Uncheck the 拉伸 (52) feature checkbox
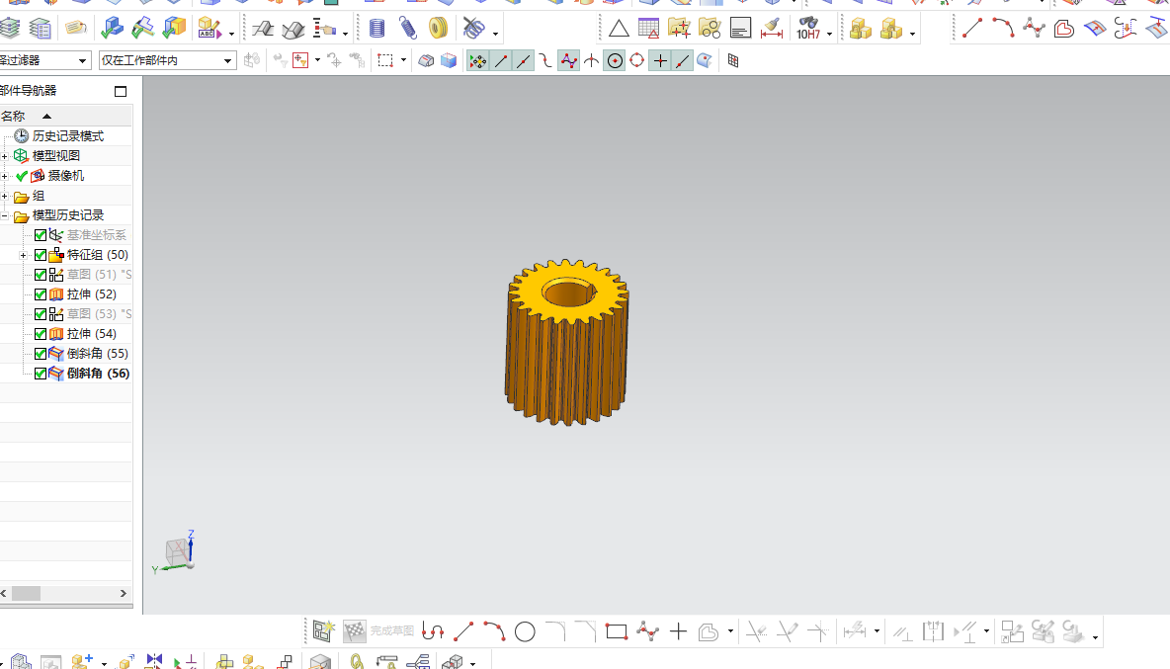The image size is (1170, 669). (41, 294)
